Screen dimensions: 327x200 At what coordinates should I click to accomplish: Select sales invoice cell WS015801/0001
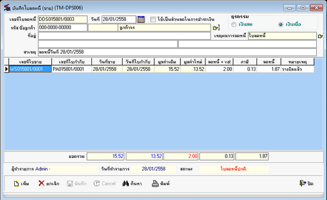30,69
